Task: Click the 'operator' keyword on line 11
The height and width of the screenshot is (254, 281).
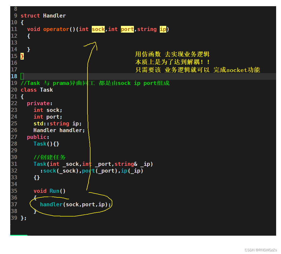Action: coord(56,29)
